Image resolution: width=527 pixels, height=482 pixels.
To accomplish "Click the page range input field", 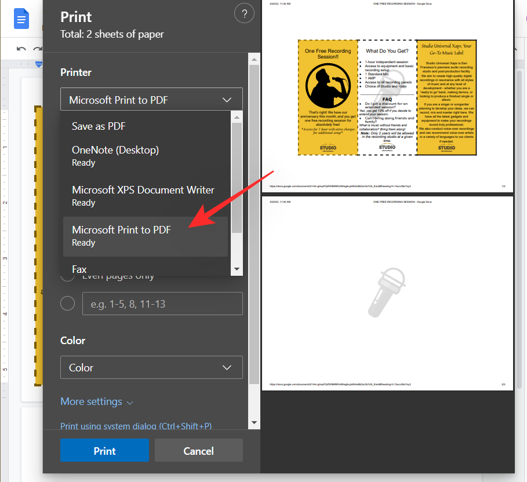I will [x=162, y=304].
